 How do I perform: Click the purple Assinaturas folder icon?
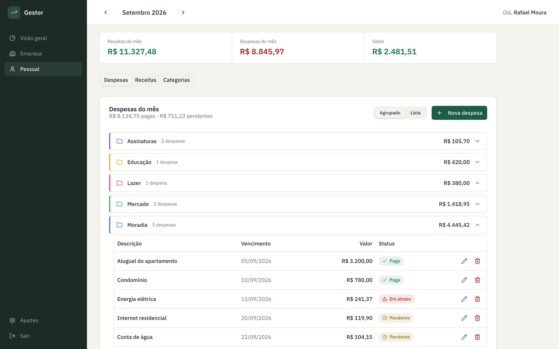tap(120, 141)
